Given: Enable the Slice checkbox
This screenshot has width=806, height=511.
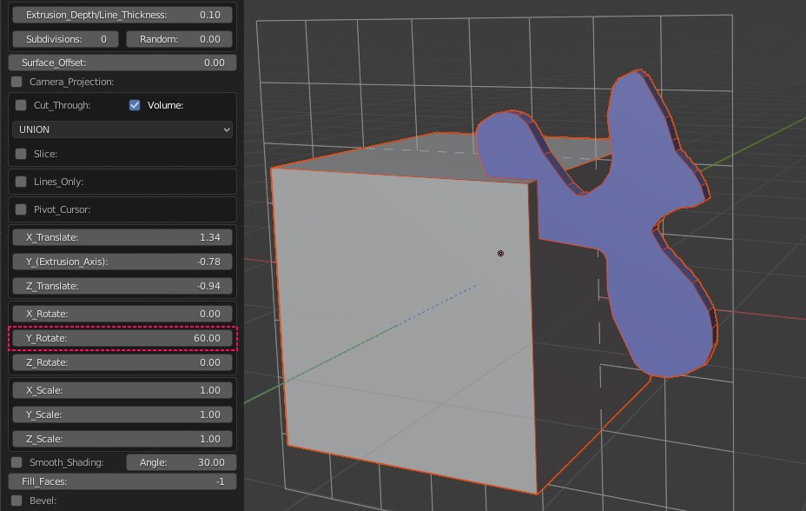Looking at the screenshot, I should (21, 154).
